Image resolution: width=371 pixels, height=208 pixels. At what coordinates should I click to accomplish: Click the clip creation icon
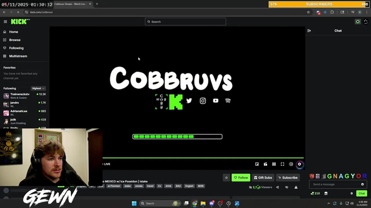click(x=265, y=164)
